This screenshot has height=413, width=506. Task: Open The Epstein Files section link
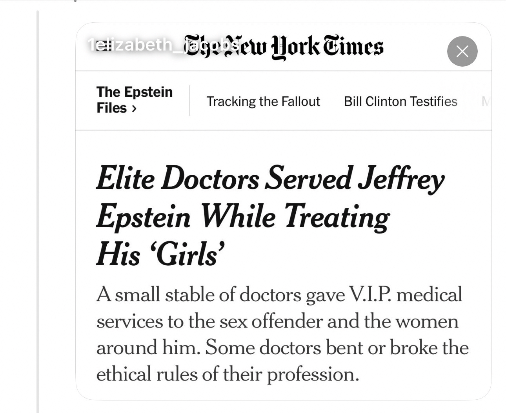(134, 100)
